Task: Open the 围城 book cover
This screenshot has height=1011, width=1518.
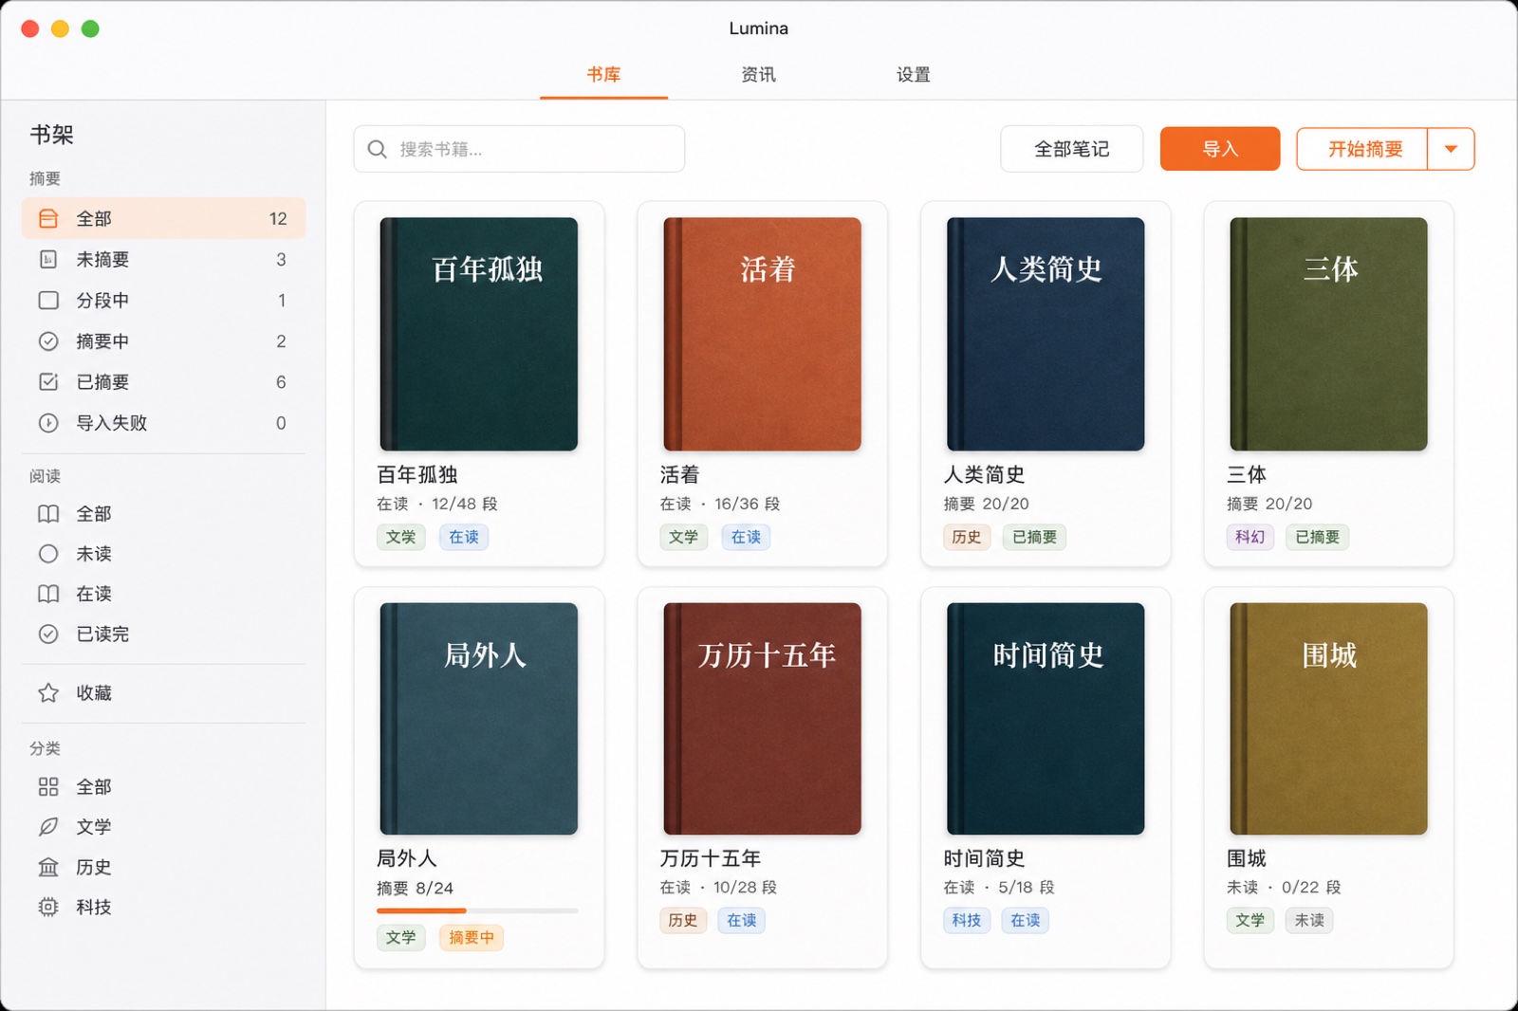Action: pos(1329,719)
